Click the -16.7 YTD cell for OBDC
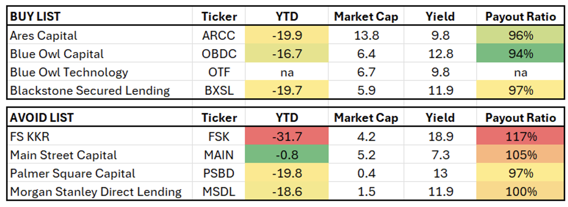The image size is (568, 207). click(x=287, y=54)
